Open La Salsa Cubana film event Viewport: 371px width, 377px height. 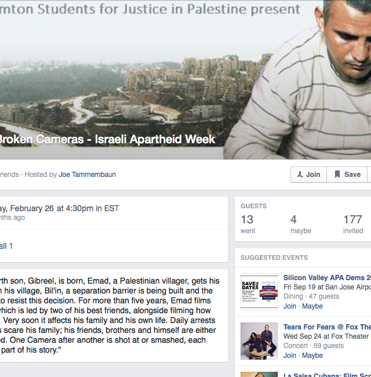[327, 375]
